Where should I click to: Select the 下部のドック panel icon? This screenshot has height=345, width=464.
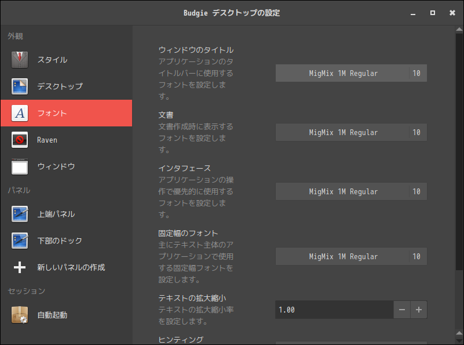click(x=20, y=241)
